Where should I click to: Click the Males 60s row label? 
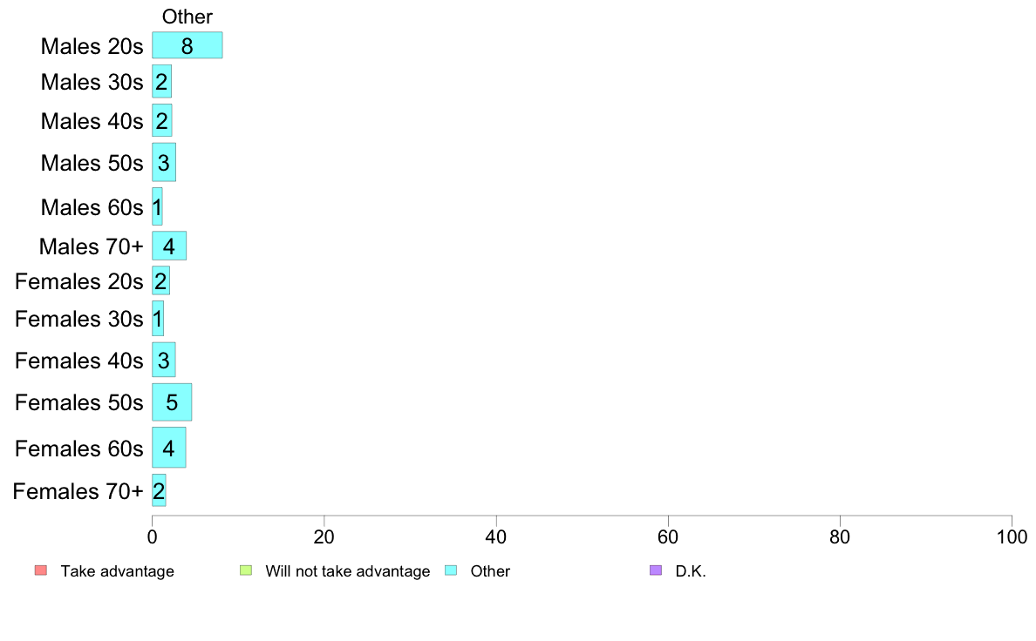(92, 207)
